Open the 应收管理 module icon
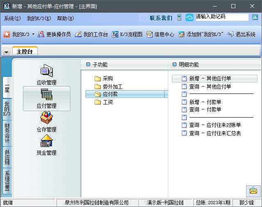Image resolution: width=262 pixels, height=207 pixels. coord(46,71)
